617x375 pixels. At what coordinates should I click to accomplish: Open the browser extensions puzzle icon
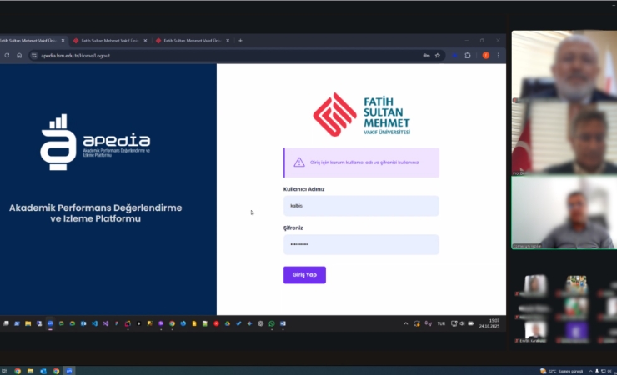pos(468,56)
